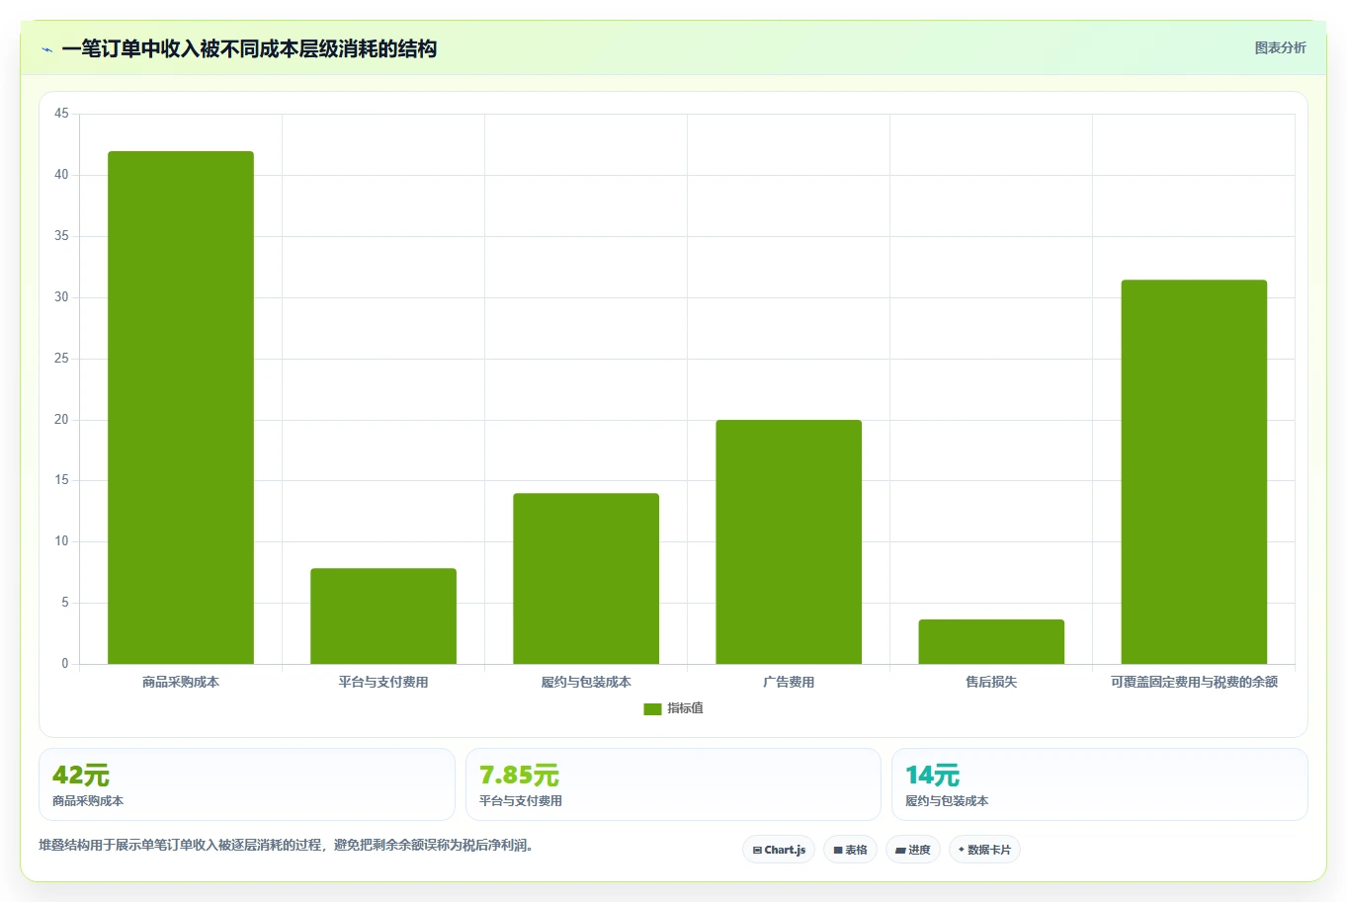1347x902 pixels.
Task: Click the 商品采购成本 bar in the chart
Action: [x=181, y=407]
